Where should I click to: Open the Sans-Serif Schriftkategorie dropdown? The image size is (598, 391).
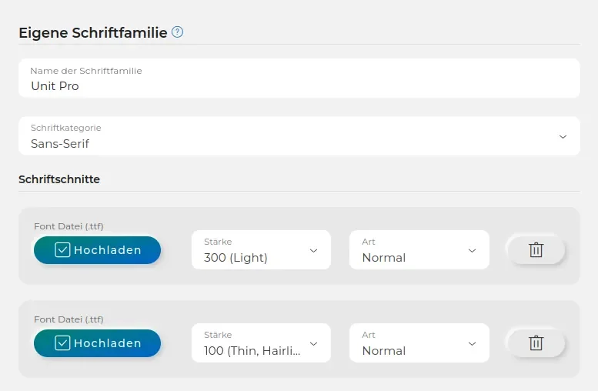pyautogui.click(x=299, y=135)
